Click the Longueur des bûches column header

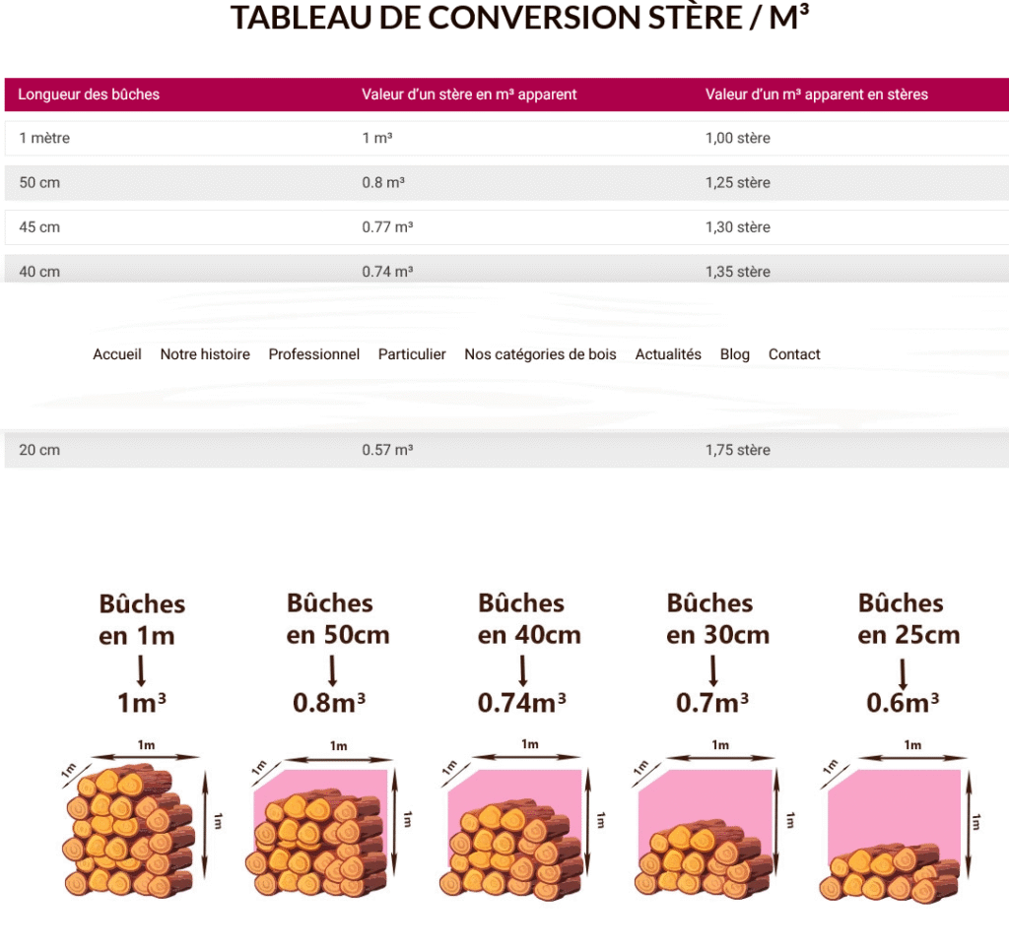[x=89, y=95]
